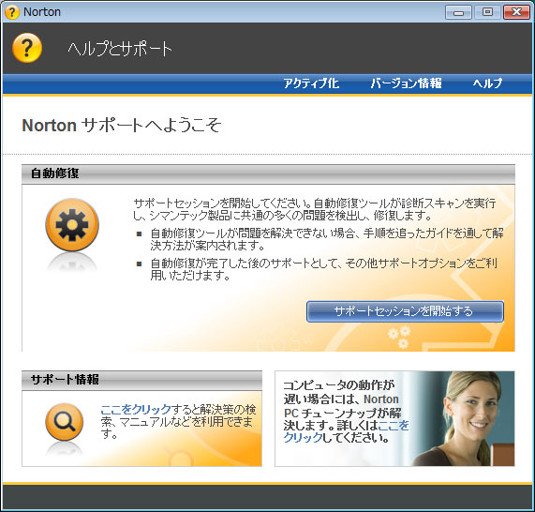Open the アクティブ化 menu item
The height and width of the screenshot is (512, 535).
click(x=311, y=83)
